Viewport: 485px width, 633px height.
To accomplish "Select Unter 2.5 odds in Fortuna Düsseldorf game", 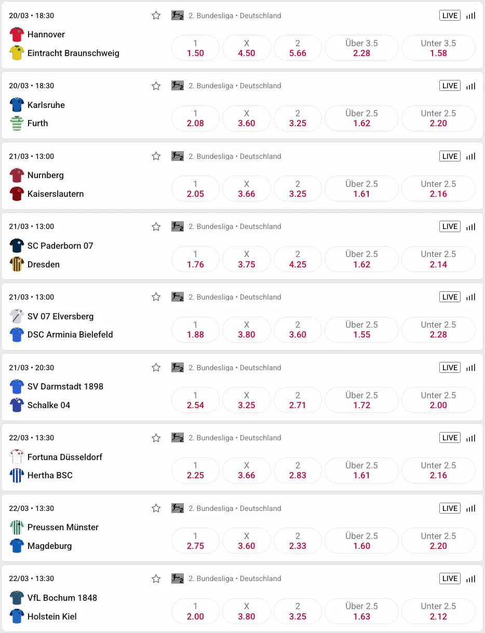I will (438, 470).
